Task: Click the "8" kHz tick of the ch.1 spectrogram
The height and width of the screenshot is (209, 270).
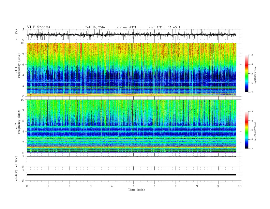Action: pos(24,54)
